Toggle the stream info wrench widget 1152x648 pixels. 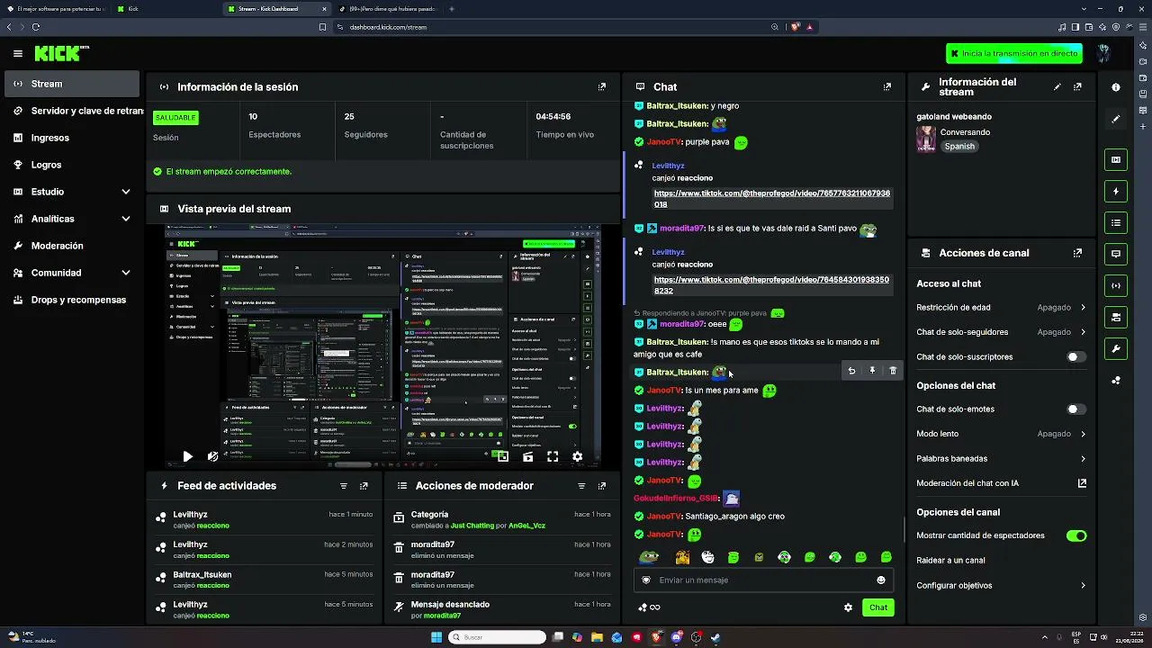point(1116,348)
